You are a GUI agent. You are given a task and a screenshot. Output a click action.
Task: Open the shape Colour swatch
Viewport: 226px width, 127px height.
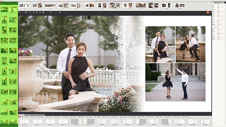(218, 14)
